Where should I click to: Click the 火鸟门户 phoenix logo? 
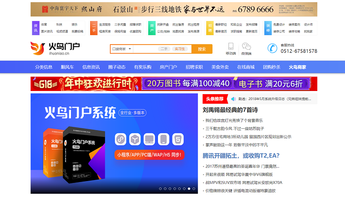(55, 48)
